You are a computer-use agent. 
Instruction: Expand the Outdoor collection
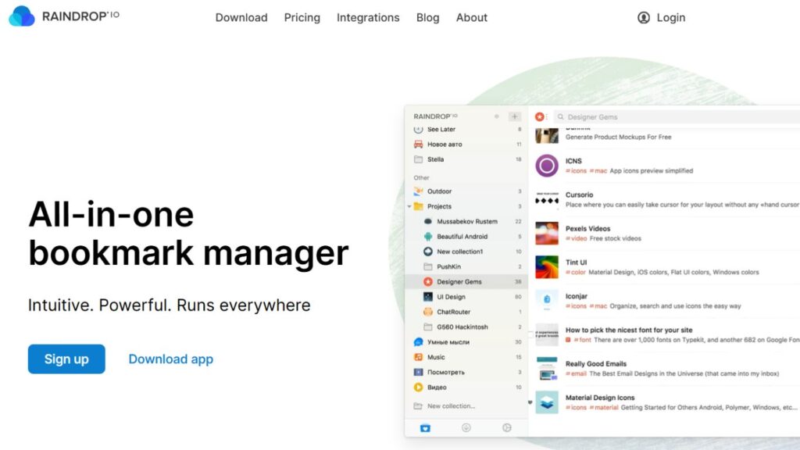coord(409,190)
